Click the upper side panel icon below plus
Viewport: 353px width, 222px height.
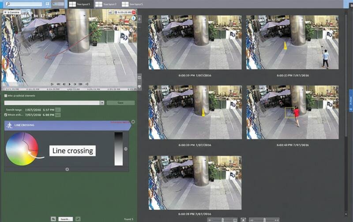pyautogui.click(x=139, y=78)
